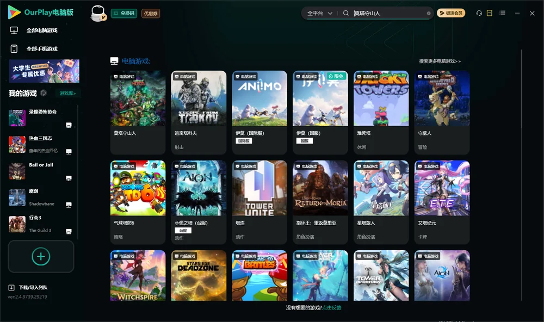Open the user avatar profile
The height and width of the screenshot is (322, 544).
point(98,14)
